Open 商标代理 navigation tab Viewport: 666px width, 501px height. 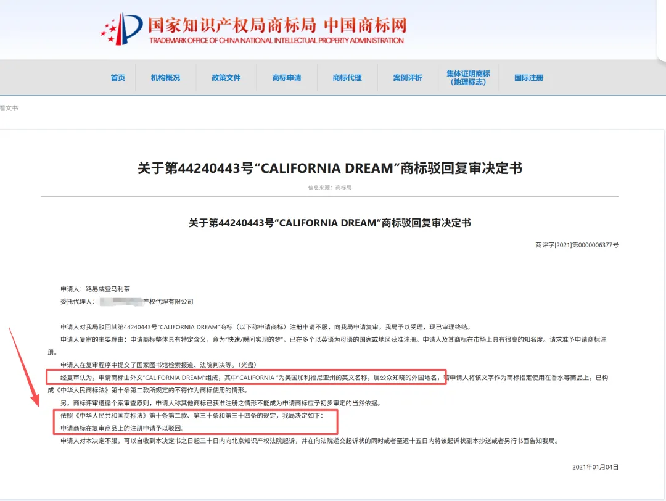click(347, 78)
